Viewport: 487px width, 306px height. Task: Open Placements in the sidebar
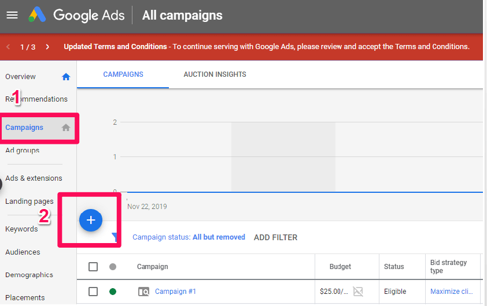[25, 298]
